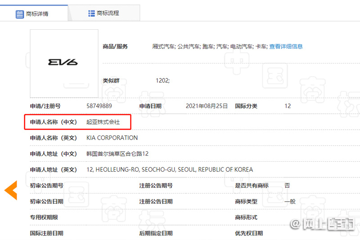Viewport: 360px width, 240px height.
Task: Click the 类似群 value 1202
Action: click(162, 81)
